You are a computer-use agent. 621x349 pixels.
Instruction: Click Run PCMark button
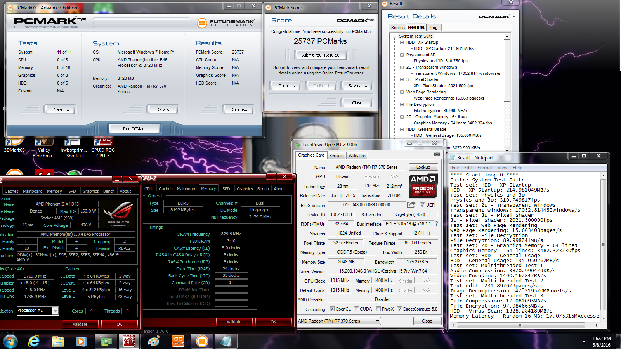click(x=134, y=129)
